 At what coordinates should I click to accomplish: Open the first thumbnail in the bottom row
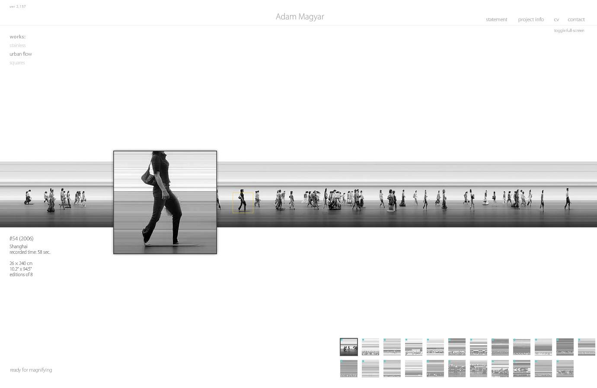coord(349,369)
